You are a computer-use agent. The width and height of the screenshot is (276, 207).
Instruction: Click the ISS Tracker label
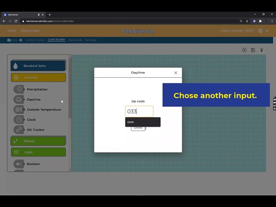[x=35, y=130]
